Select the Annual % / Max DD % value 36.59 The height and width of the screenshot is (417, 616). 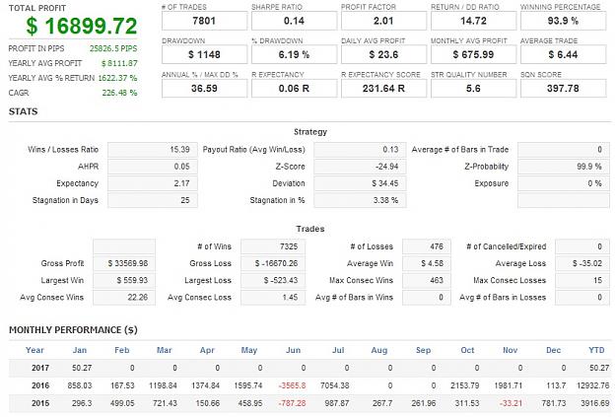[x=204, y=89]
